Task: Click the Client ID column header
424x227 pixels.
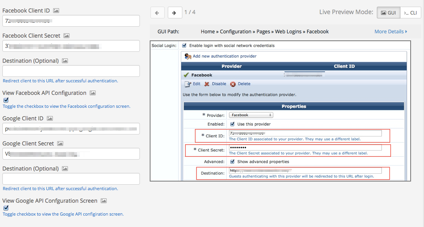Action: [344, 66]
